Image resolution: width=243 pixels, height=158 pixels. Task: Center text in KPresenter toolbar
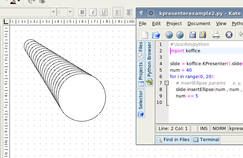coord(129,12)
